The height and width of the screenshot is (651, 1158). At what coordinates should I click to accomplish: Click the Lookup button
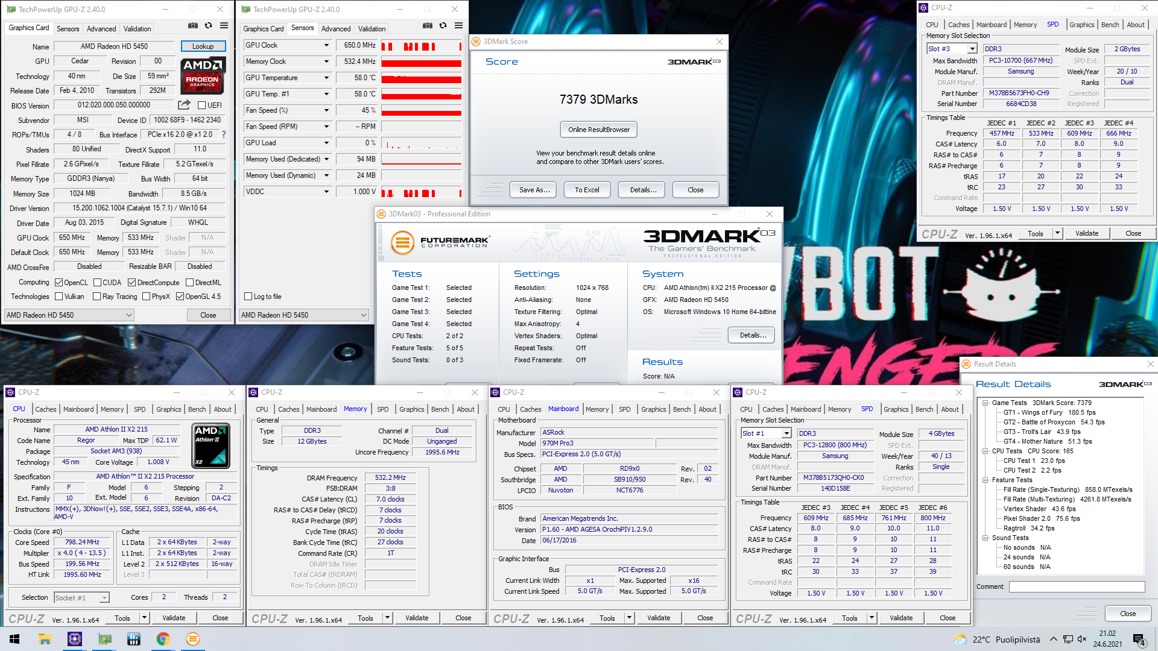coord(203,46)
